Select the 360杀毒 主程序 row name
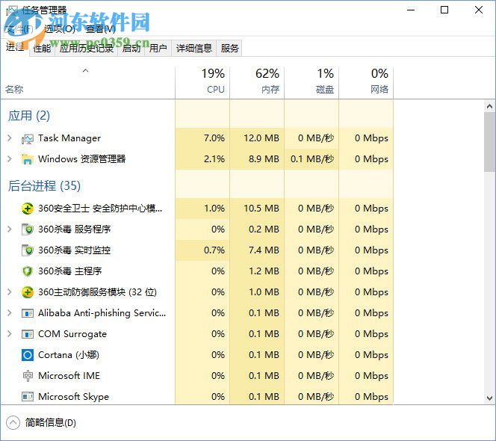Screen dimensions: 496x441 pos(70,271)
